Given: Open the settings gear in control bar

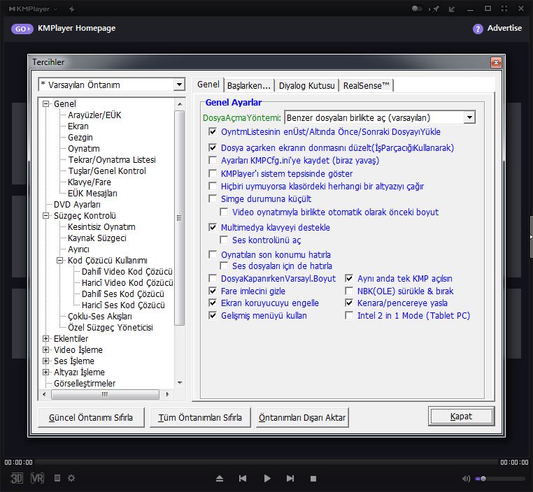Looking at the screenshot, I should point(71,478).
